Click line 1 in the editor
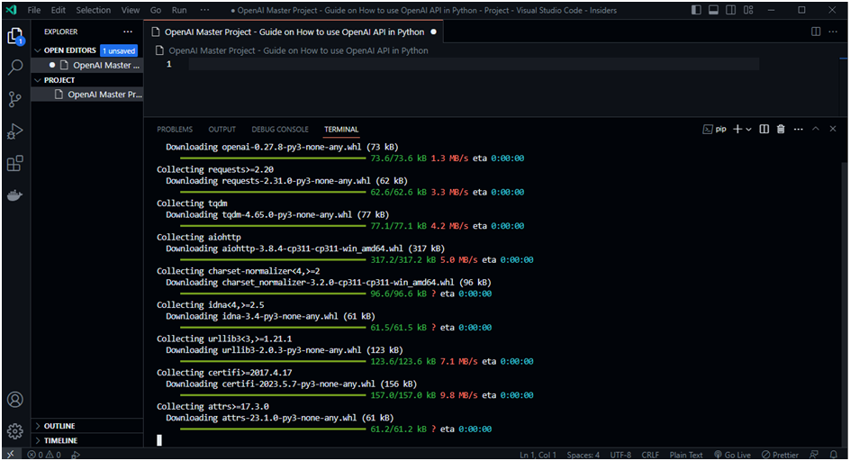The width and height of the screenshot is (850, 461). 474,64
